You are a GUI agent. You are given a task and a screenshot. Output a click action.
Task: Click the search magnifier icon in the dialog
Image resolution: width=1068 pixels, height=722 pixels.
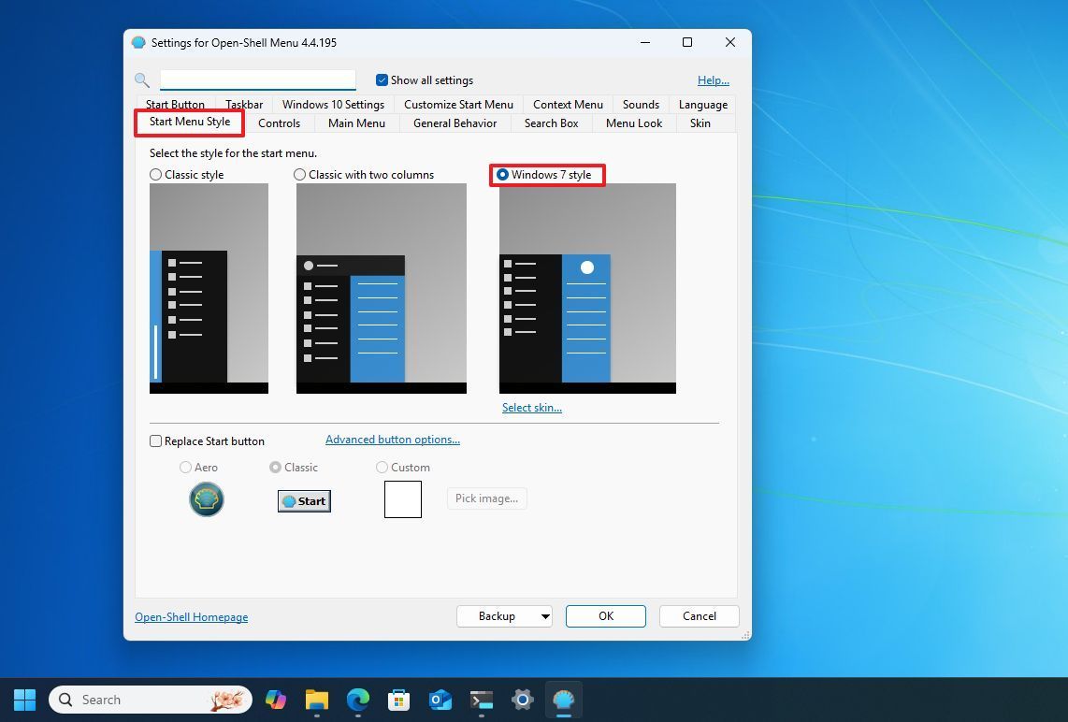(x=142, y=79)
